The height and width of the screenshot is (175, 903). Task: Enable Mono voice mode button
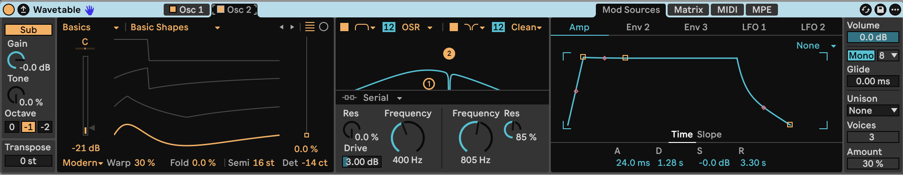(x=861, y=55)
